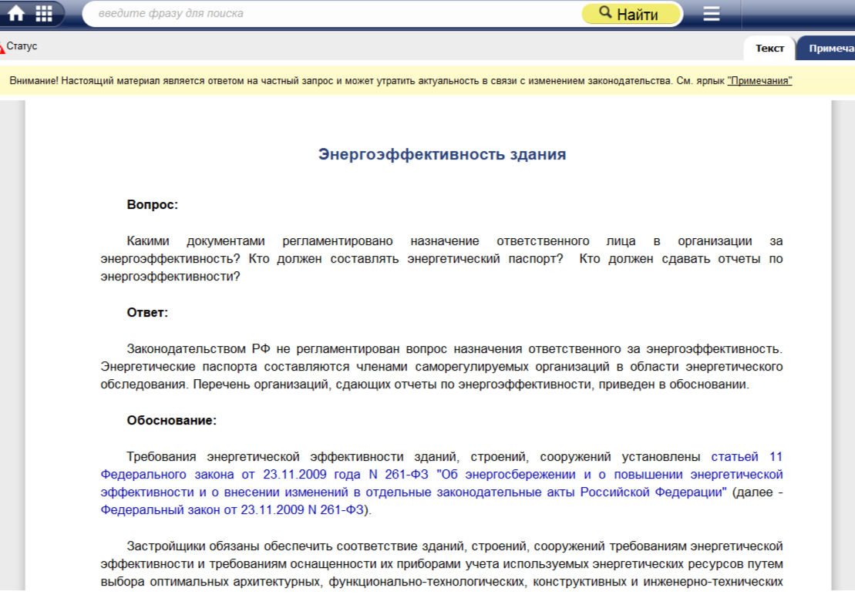Click the paragraph starting Законодательством РФ

coord(441,366)
